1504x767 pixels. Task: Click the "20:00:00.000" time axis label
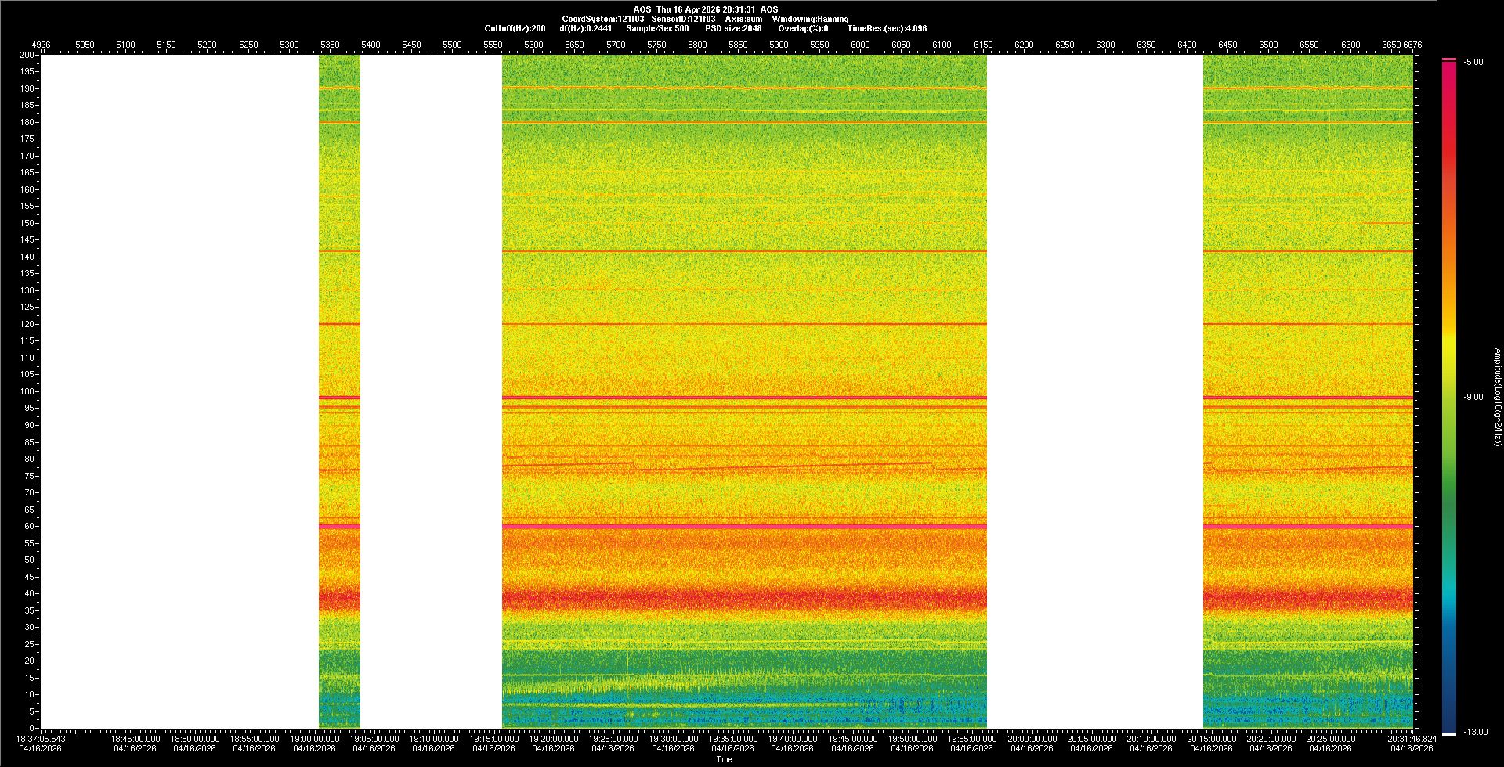[1032, 738]
